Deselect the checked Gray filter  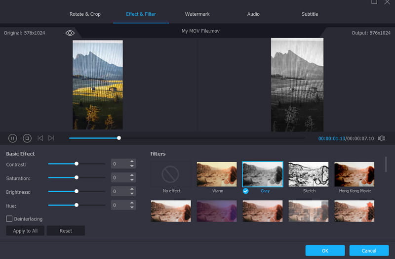(262, 174)
